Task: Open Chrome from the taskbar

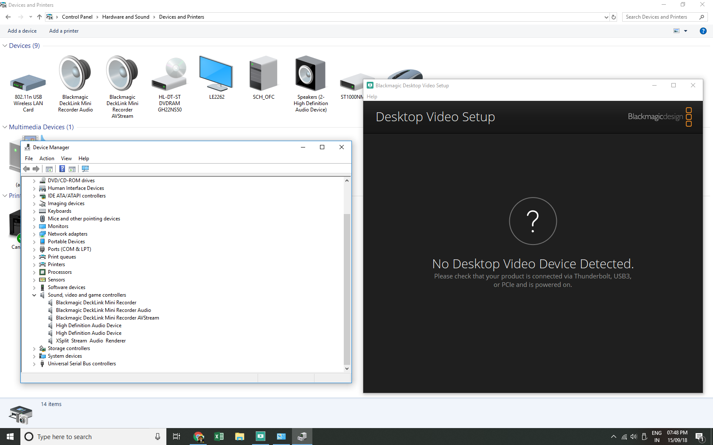Action: pyautogui.click(x=199, y=437)
